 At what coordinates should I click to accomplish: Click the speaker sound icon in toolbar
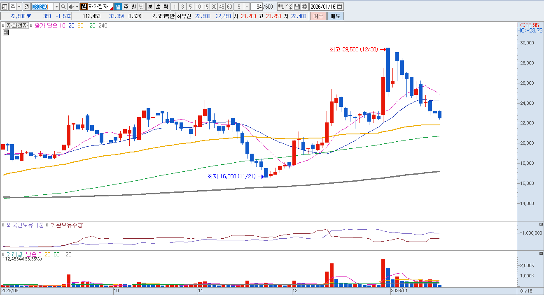71,7
